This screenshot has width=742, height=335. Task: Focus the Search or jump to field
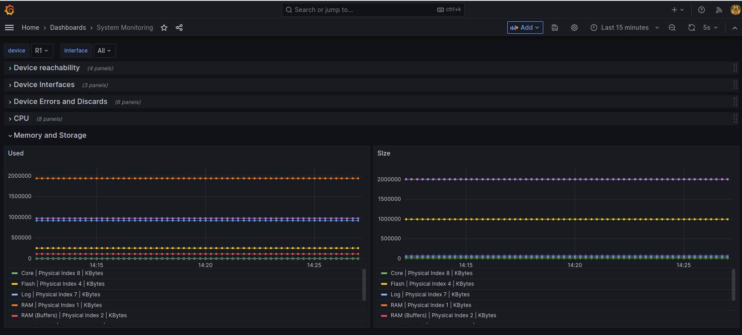(373, 10)
